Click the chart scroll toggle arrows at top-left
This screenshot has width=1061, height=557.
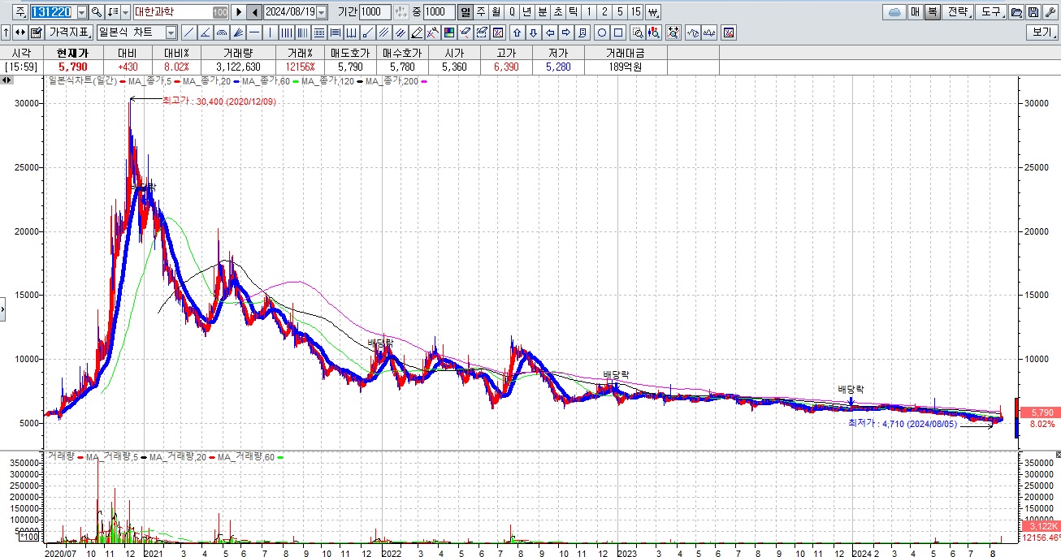click(x=6, y=80)
